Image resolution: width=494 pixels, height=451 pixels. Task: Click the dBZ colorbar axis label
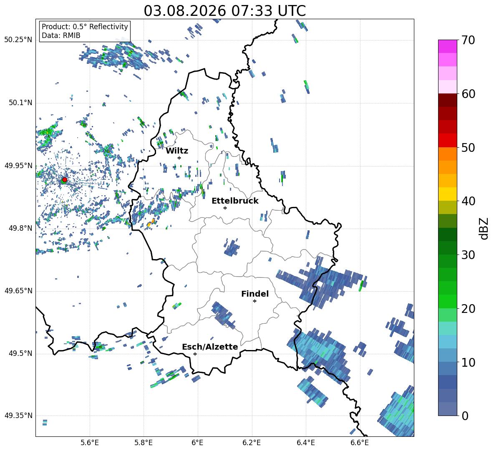point(484,228)
